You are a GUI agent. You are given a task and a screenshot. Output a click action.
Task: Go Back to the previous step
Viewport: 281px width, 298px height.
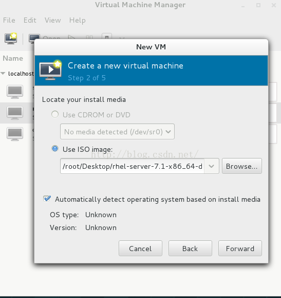(x=190, y=249)
